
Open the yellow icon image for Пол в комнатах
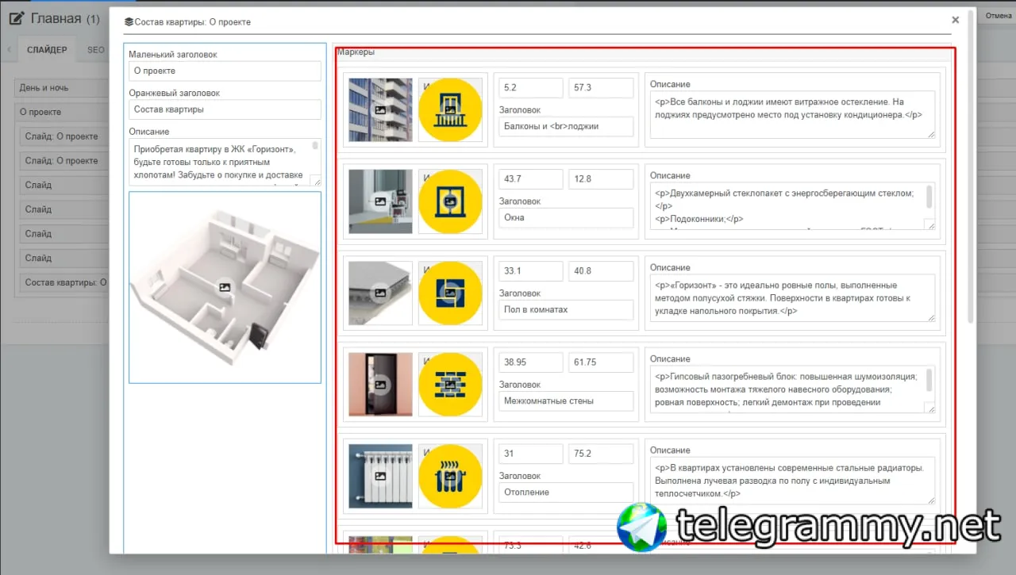pos(450,293)
